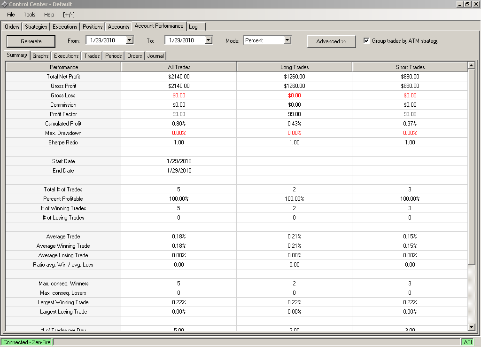The image size is (481, 347).
Task: Switch to the Executions main tab
Action: (x=65, y=27)
